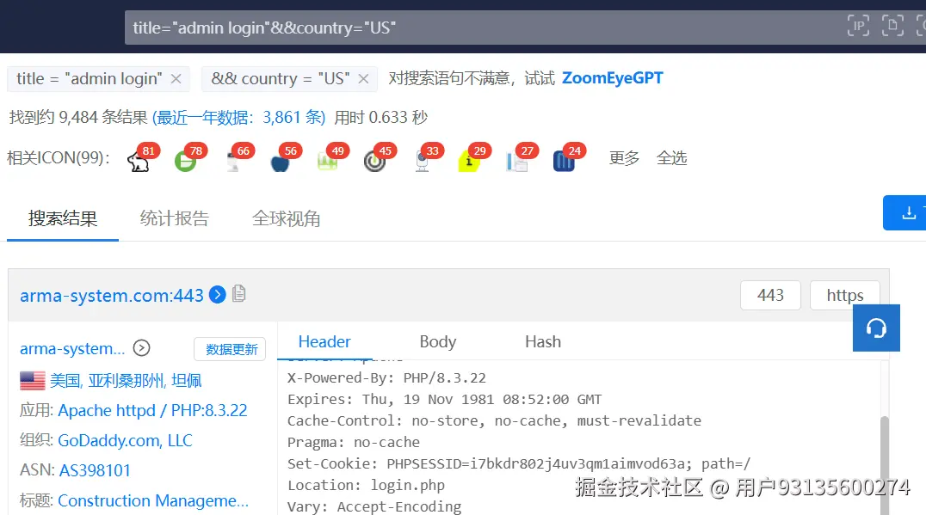Select the icon with 66 results

pyautogui.click(x=232, y=161)
